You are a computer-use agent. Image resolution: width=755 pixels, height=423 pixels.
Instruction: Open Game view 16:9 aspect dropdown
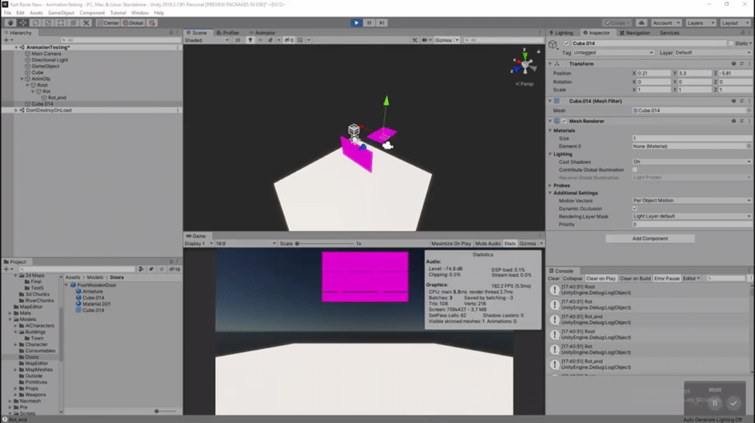pyautogui.click(x=246, y=243)
